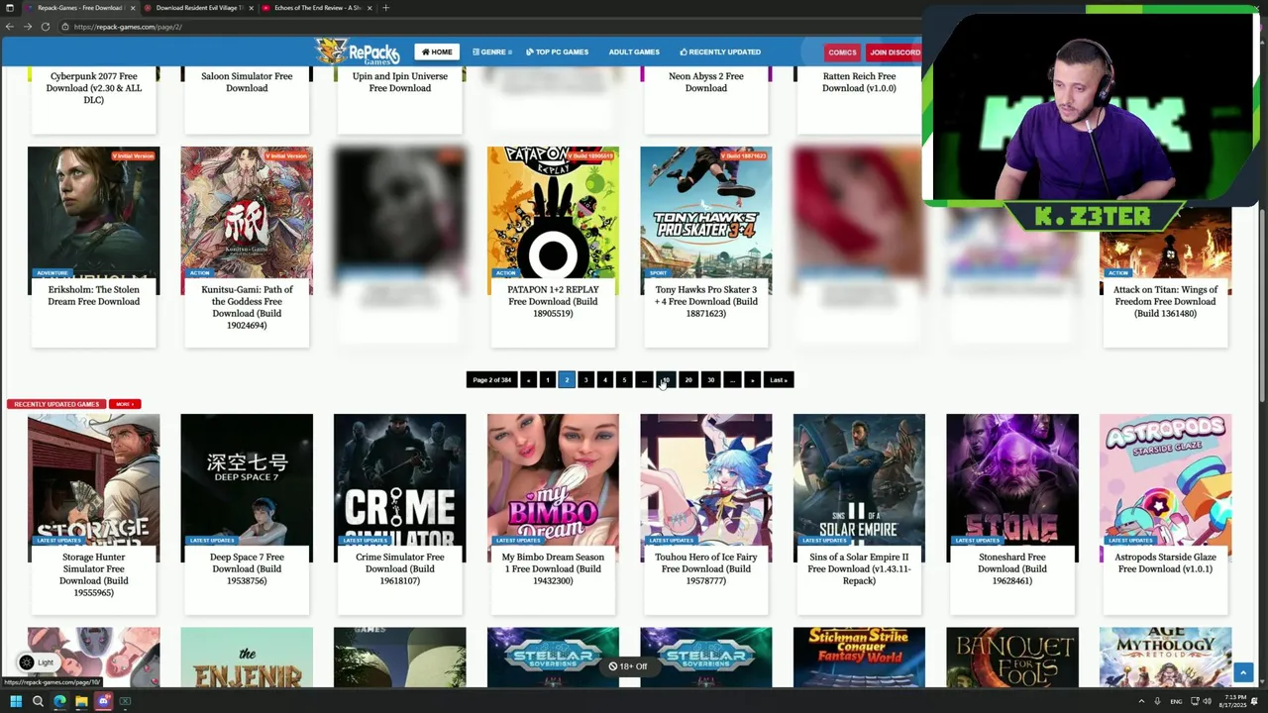Viewport: 1268px width, 713px height.
Task: Go to pagination page 30
Action: pyautogui.click(x=710, y=379)
